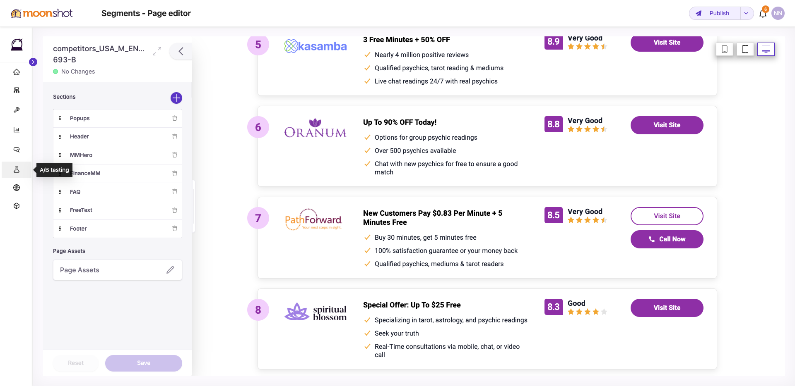795x386 pixels.
Task: Collapse the sections panel with back chevron
Action: coord(181,51)
